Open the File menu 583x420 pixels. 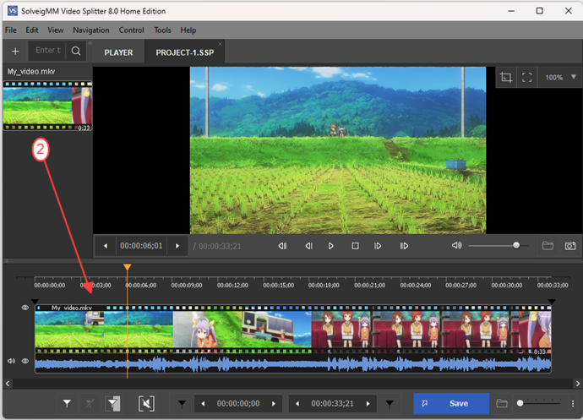tap(10, 30)
